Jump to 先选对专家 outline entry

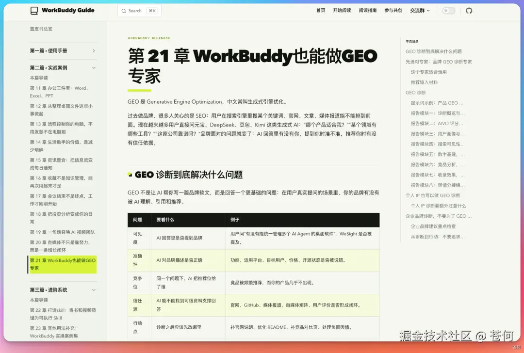(x=439, y=62)
